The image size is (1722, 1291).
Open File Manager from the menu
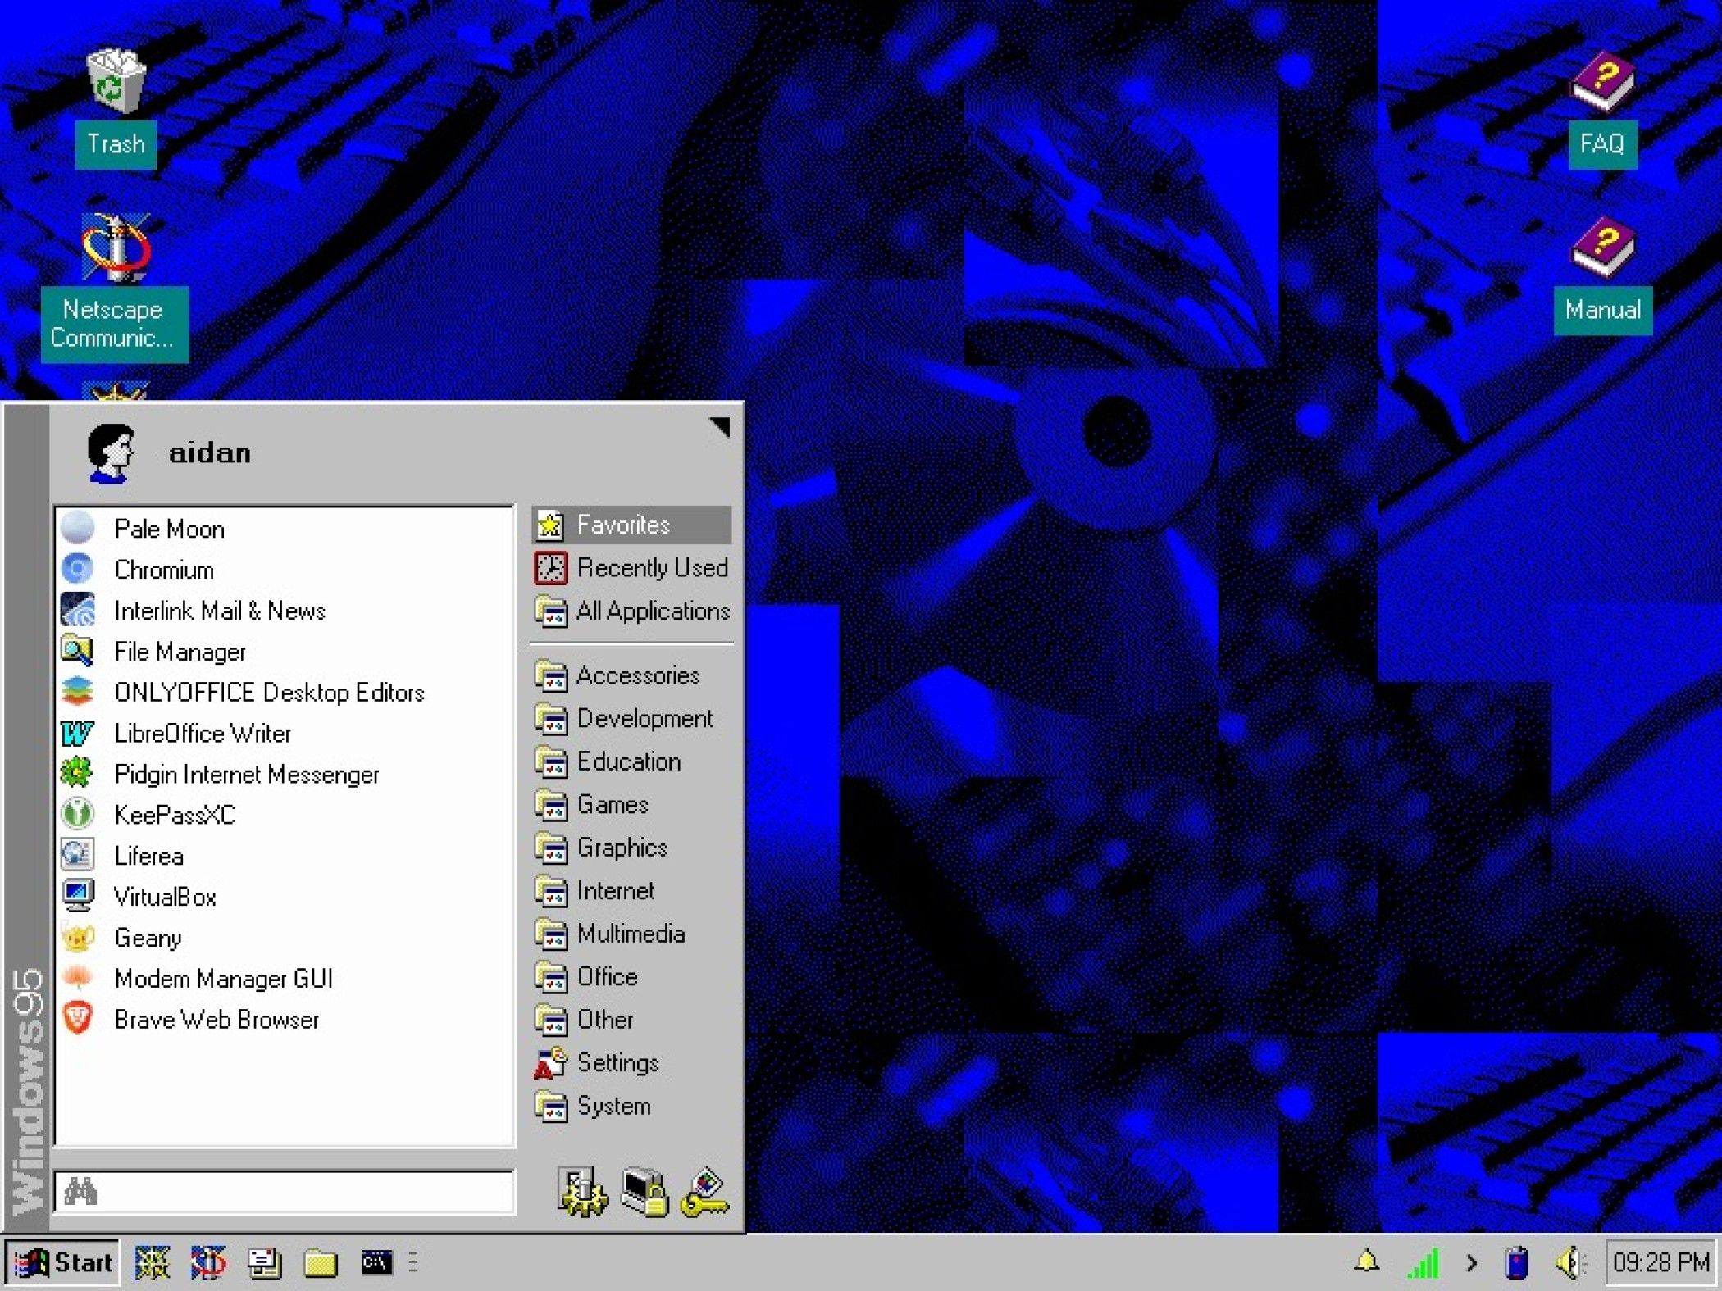(180, 652)
